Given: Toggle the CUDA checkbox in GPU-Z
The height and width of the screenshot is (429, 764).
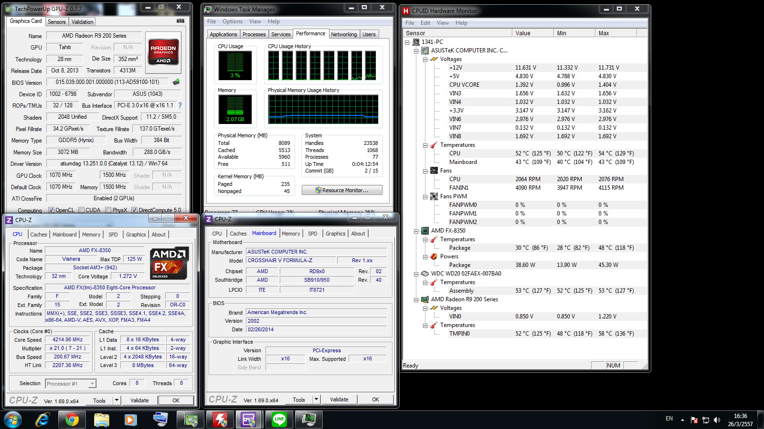Looking at the screenshot, I should coord(82,210).
